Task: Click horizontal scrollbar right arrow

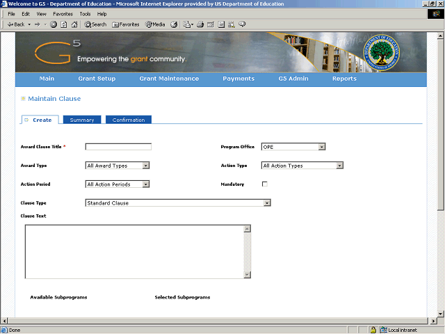Action: click(x=433, y=321)
